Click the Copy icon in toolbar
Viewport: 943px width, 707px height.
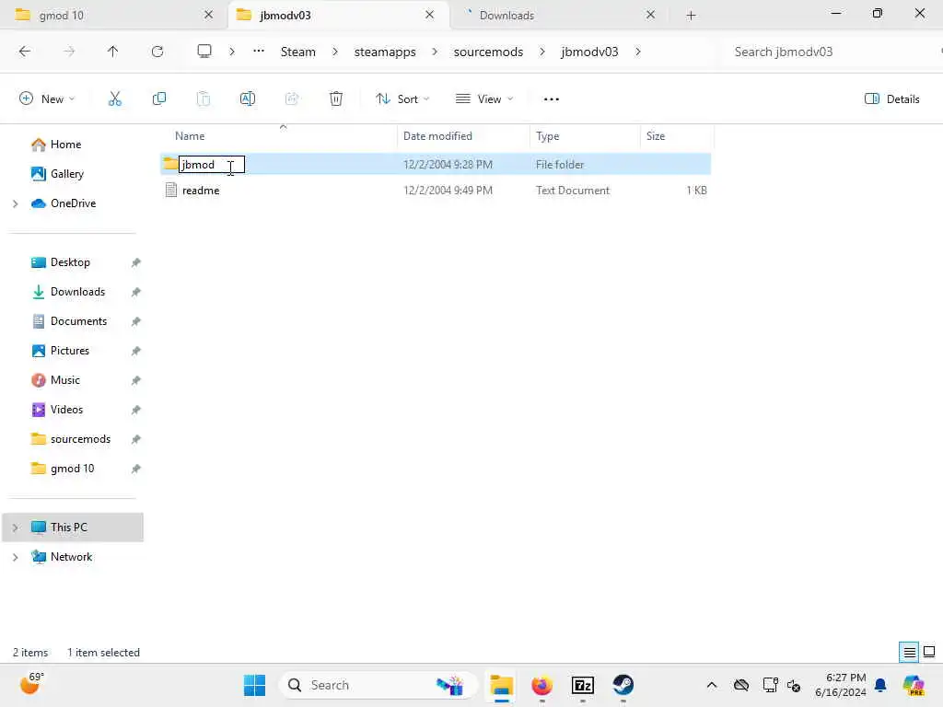(x=158, y=99)
